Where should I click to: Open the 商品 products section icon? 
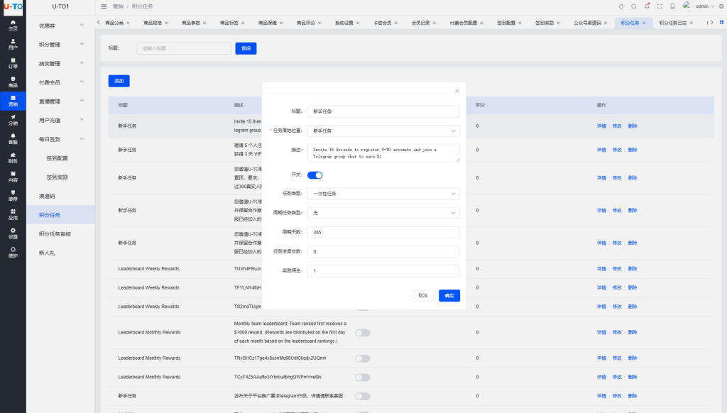tap(13, 82)
